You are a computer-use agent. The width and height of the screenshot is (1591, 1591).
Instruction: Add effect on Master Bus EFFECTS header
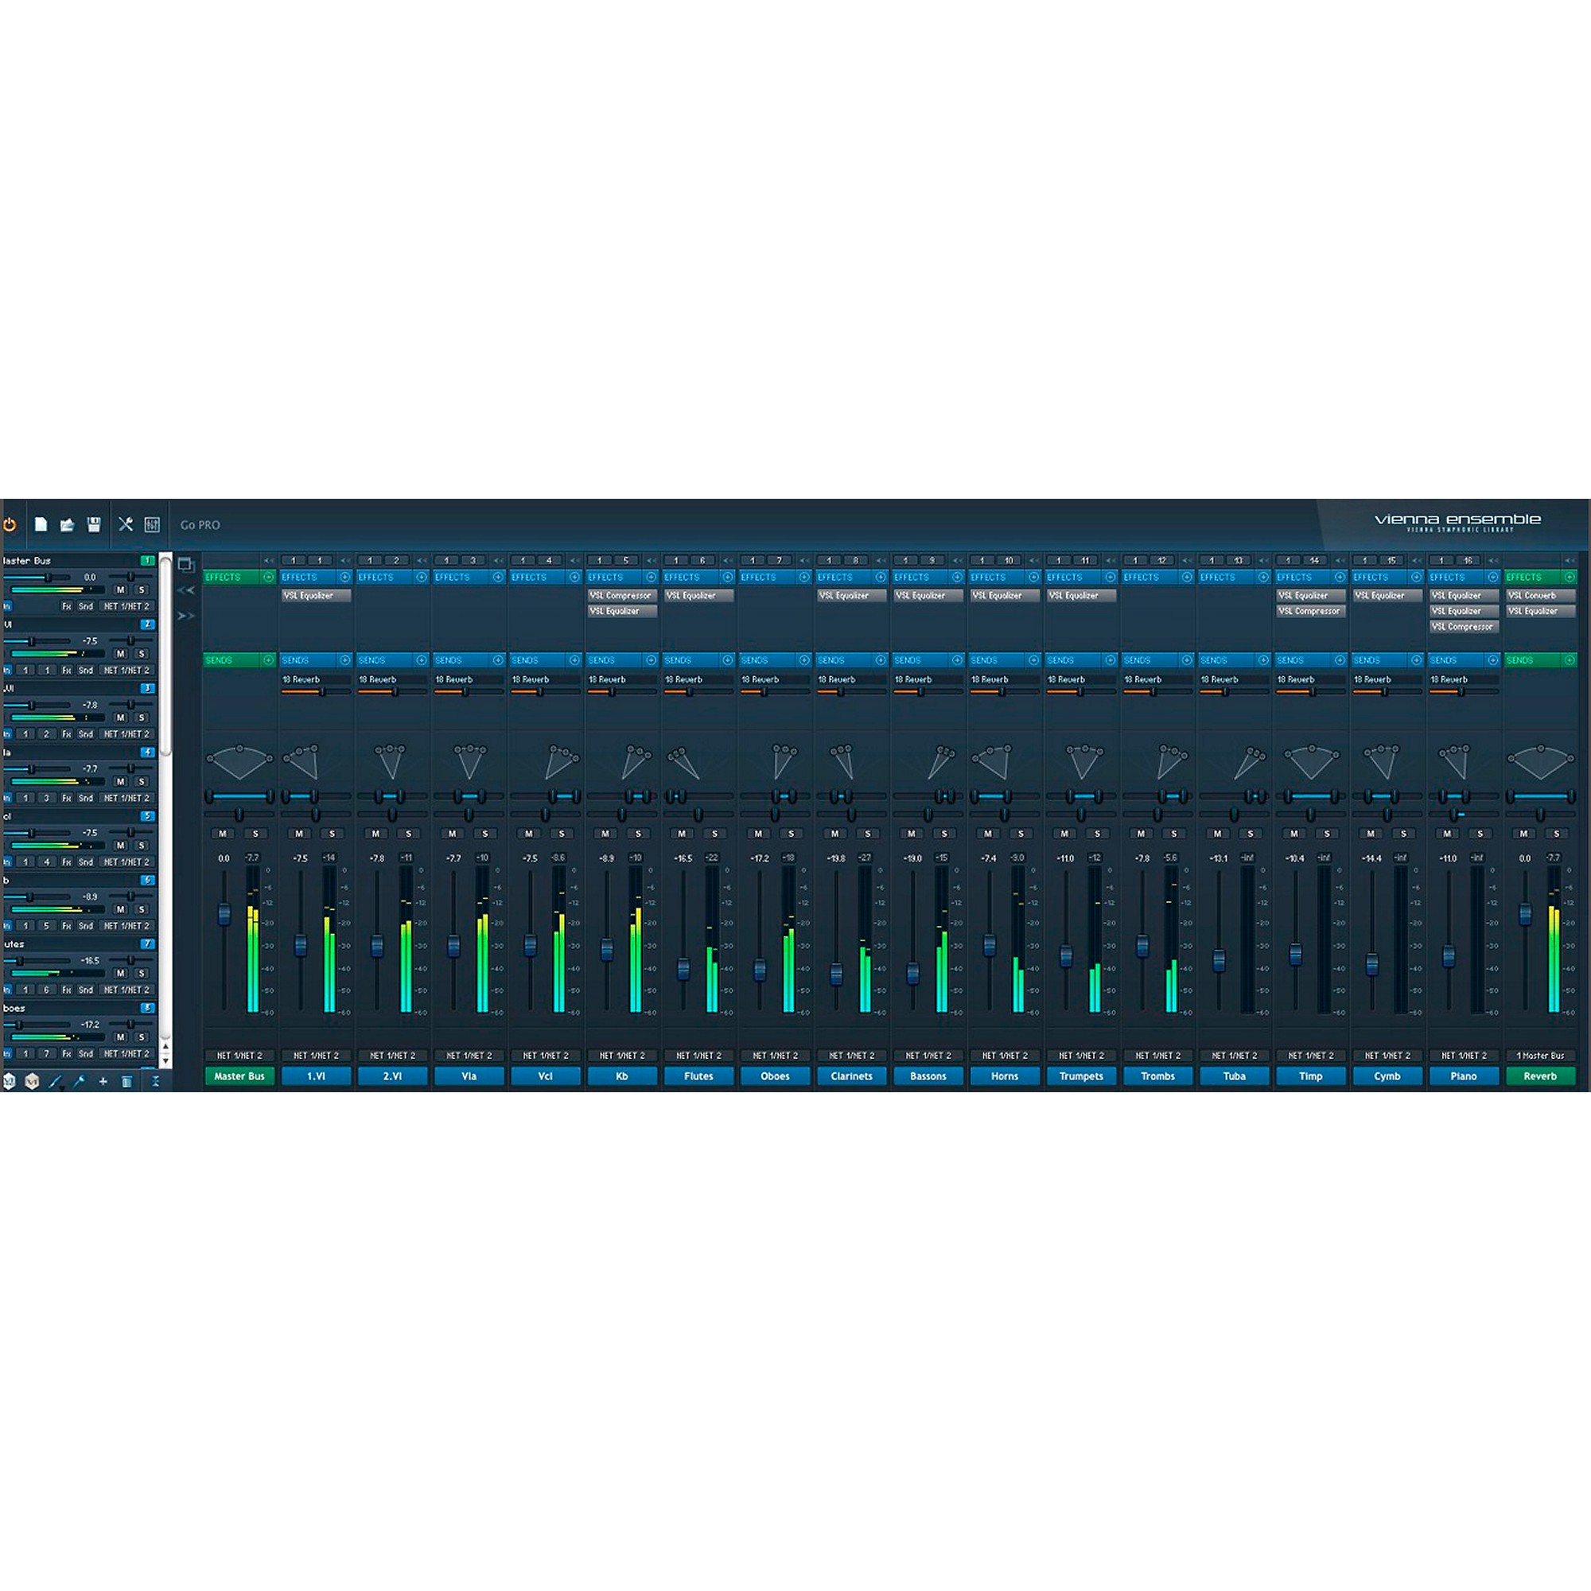[267, 578]
